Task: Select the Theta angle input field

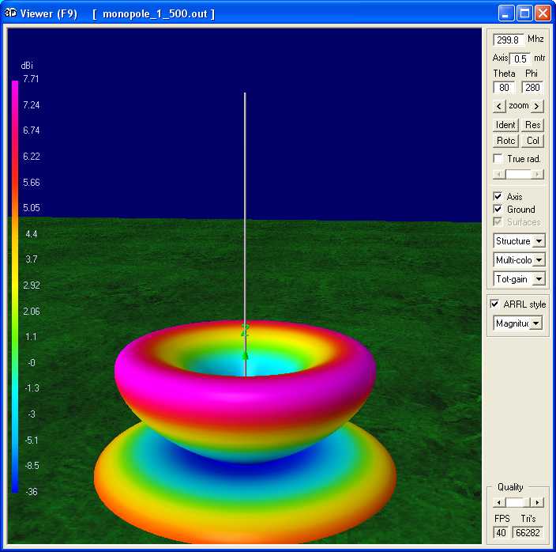Action: tap(504, 88)
